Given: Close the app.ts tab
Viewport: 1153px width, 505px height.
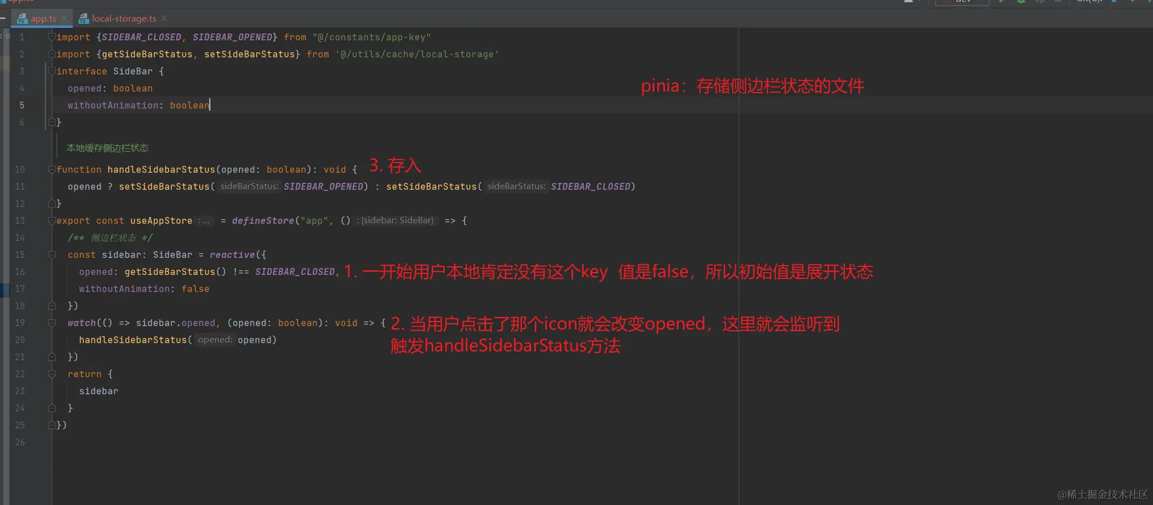Looking at the screenshot, I should click(64, 19).
